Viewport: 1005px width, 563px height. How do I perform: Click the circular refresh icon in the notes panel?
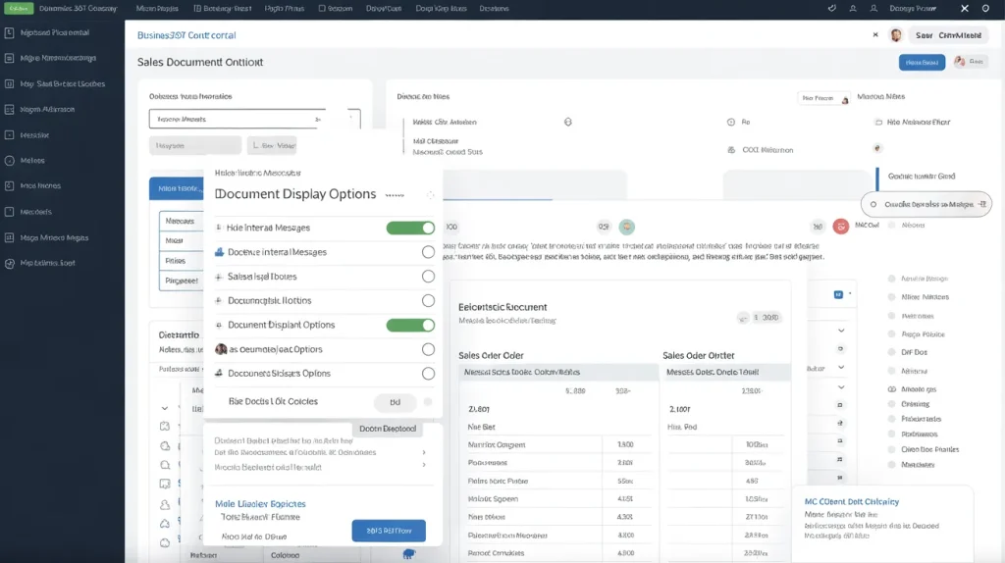[x=568, y=122]
